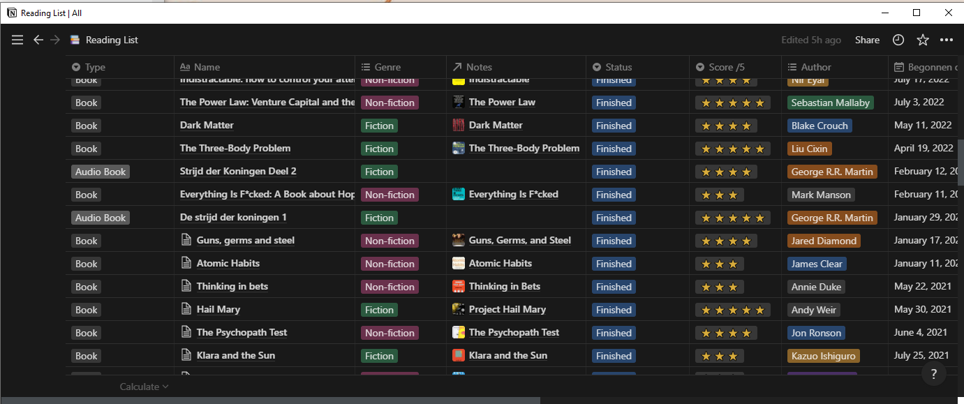Click Atomic Habits notes cover icon

(x=459, y=263)
